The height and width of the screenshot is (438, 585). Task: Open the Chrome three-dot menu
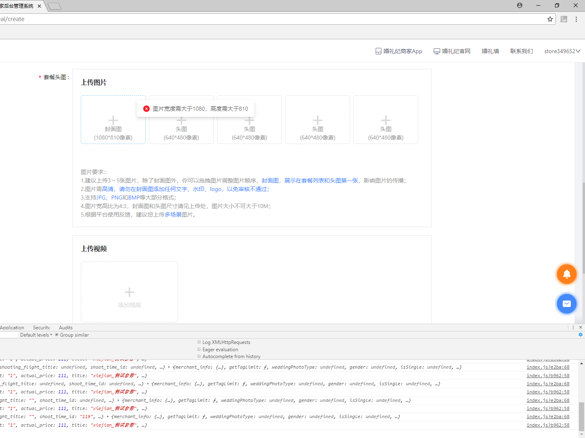coord(576,19)
